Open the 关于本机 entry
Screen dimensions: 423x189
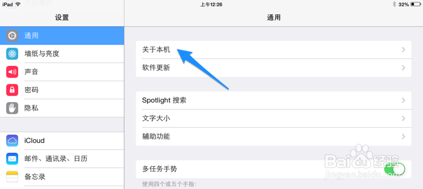(x=274, y=49)
